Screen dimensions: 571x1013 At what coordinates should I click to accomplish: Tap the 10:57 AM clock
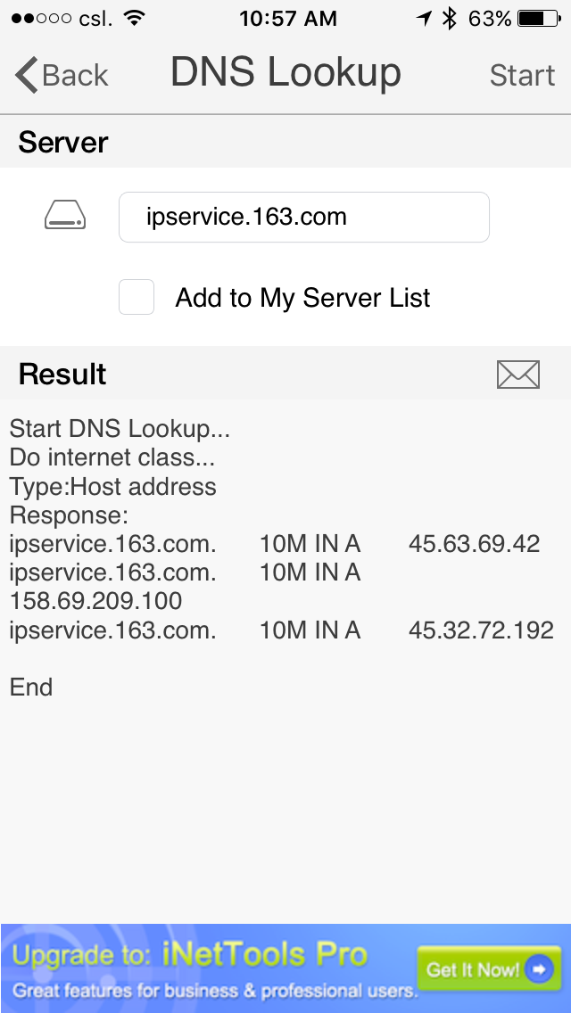pos(288,18)
